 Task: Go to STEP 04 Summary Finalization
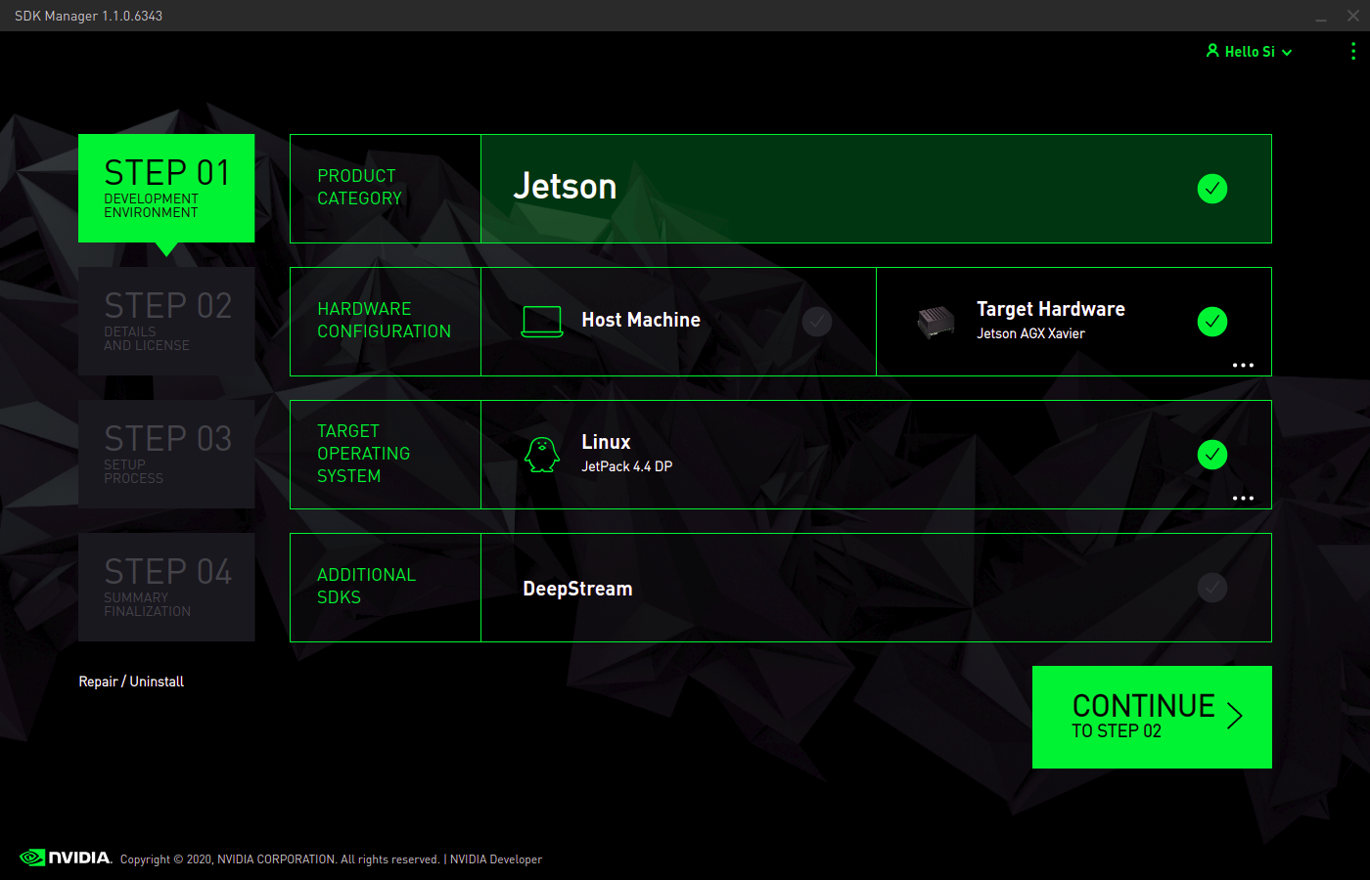(x=166, y=587)
